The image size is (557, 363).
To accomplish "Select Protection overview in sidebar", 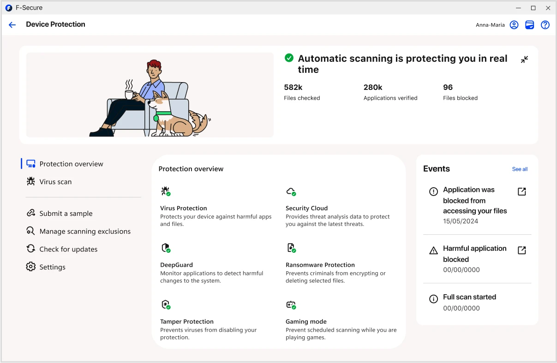I will [71, 164].
